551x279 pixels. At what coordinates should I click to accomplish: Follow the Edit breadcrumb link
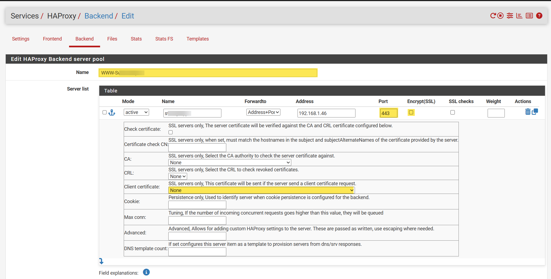pyautogui.click(x=128, y=16)
